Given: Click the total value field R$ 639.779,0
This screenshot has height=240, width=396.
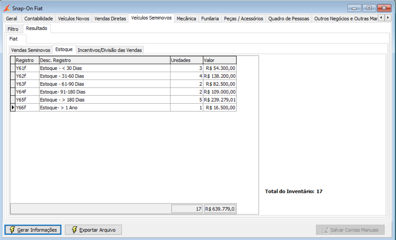Looking at the screenshot, I should [x=220, y=209].
